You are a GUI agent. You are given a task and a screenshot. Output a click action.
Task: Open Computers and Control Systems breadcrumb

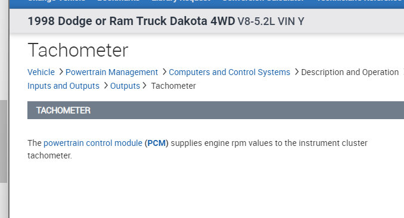(x=229, y=72)
